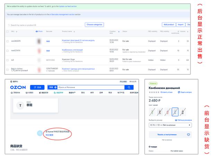Tick the select-all checkbox in table header
222x159 pixels.
point(8,32)
